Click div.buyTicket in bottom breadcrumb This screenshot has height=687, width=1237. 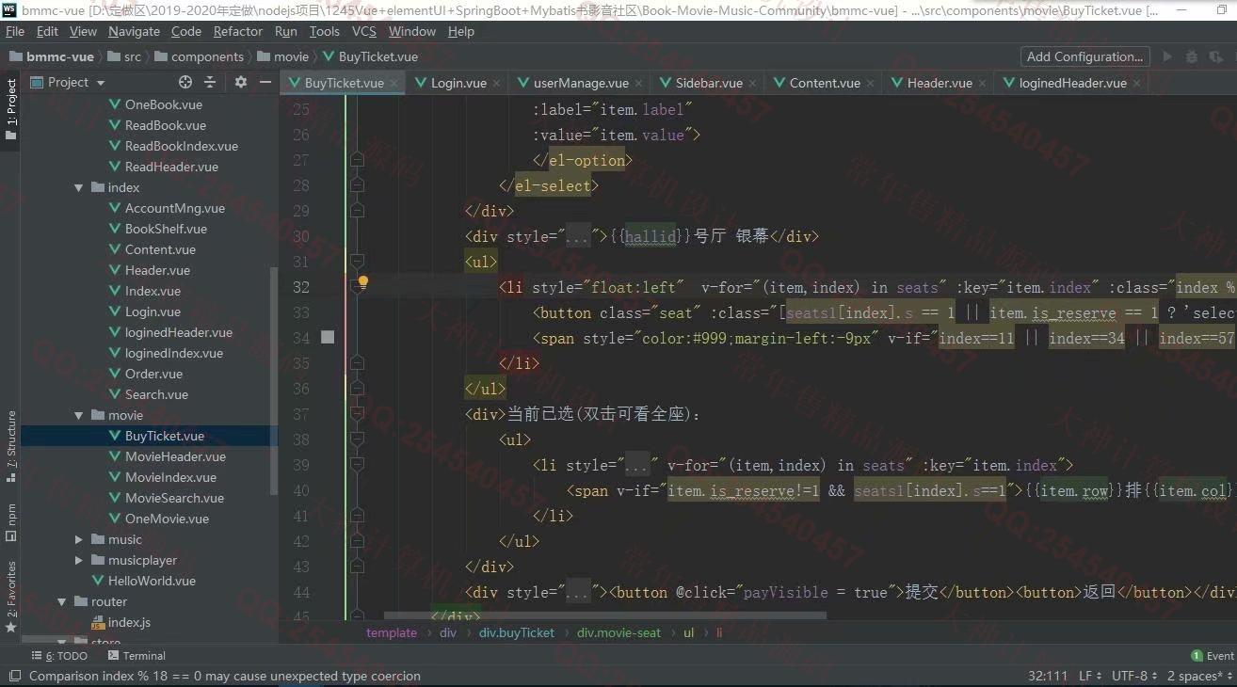[517, 632]
